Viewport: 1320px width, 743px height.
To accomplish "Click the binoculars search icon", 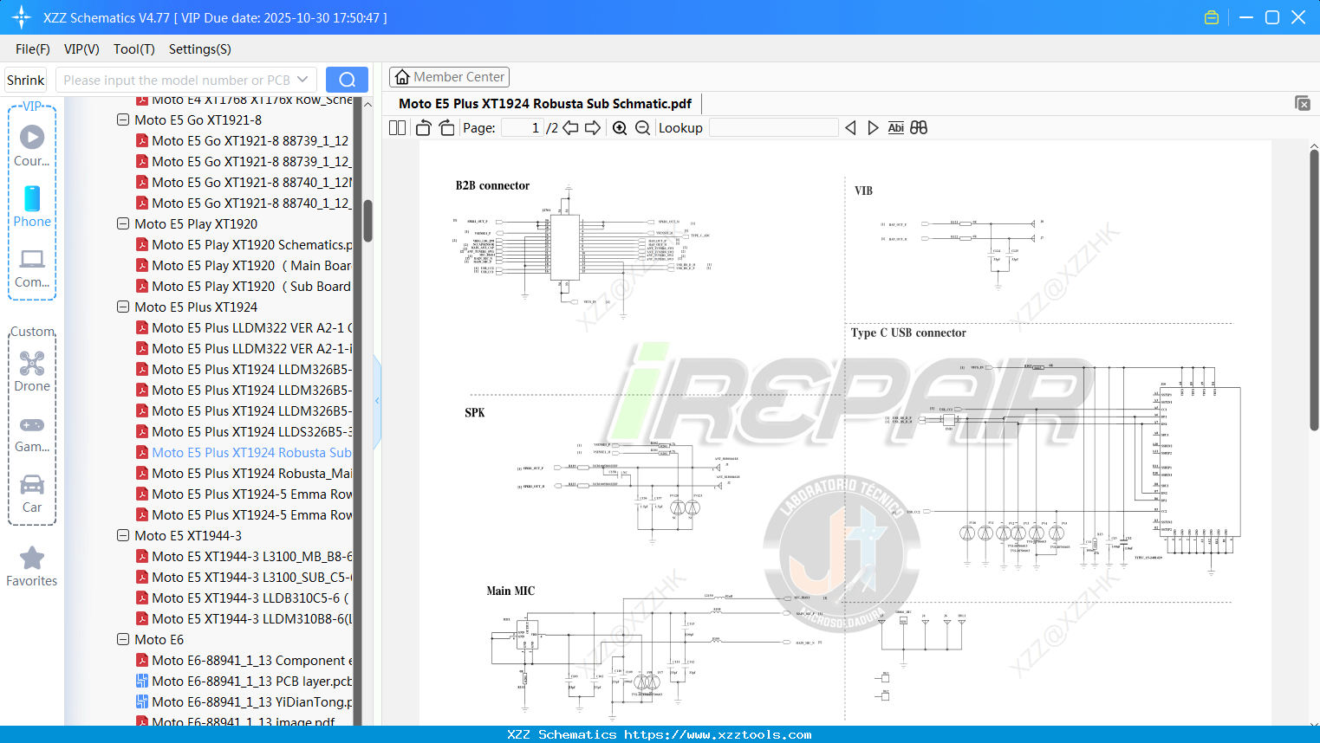I will click(x=919, y=128).
